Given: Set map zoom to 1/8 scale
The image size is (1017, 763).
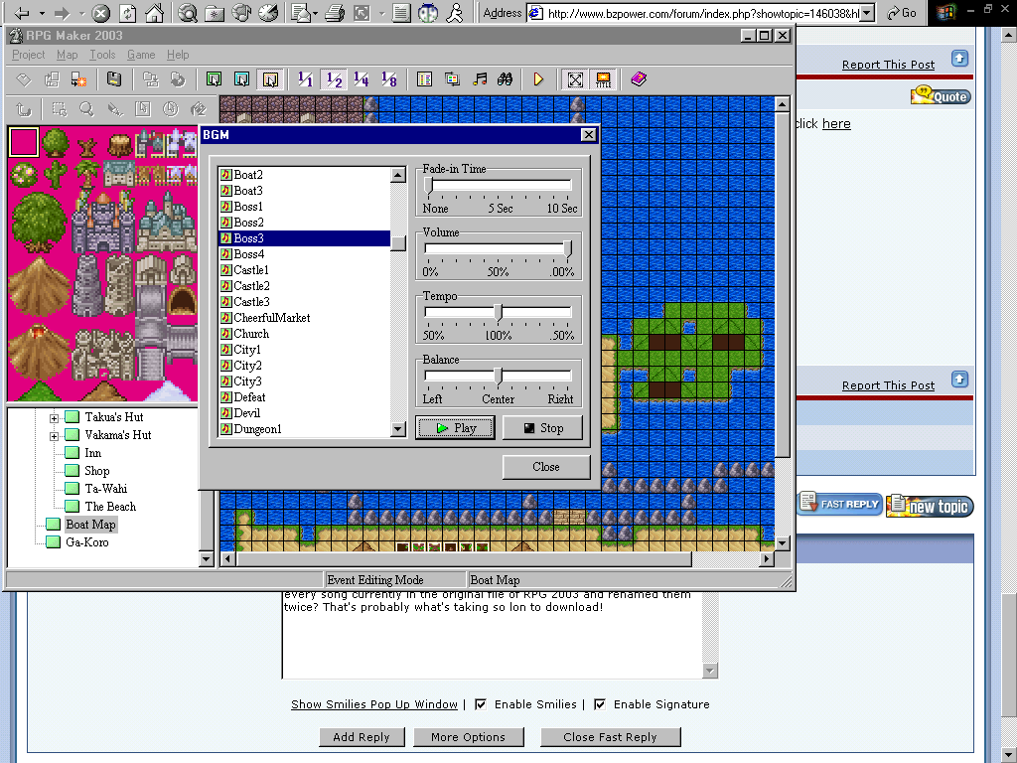Looking at the screenshot, I should tap(389, 79).
